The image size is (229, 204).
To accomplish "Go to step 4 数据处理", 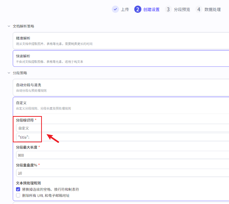I will tap(208, 9).
